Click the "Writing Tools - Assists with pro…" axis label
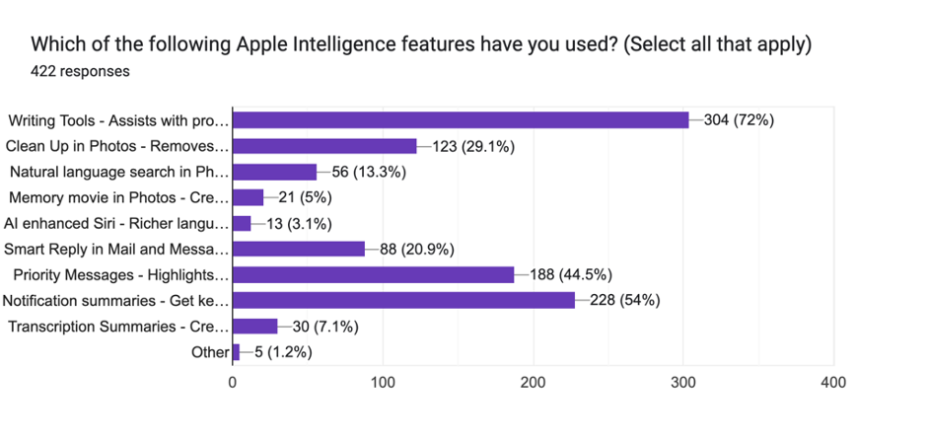This screenshot has height=443, width=928. 118,121
